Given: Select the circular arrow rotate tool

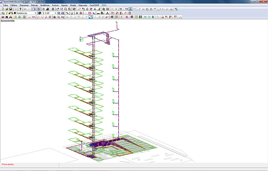Looking at the screenshot, I should point(91,9).
